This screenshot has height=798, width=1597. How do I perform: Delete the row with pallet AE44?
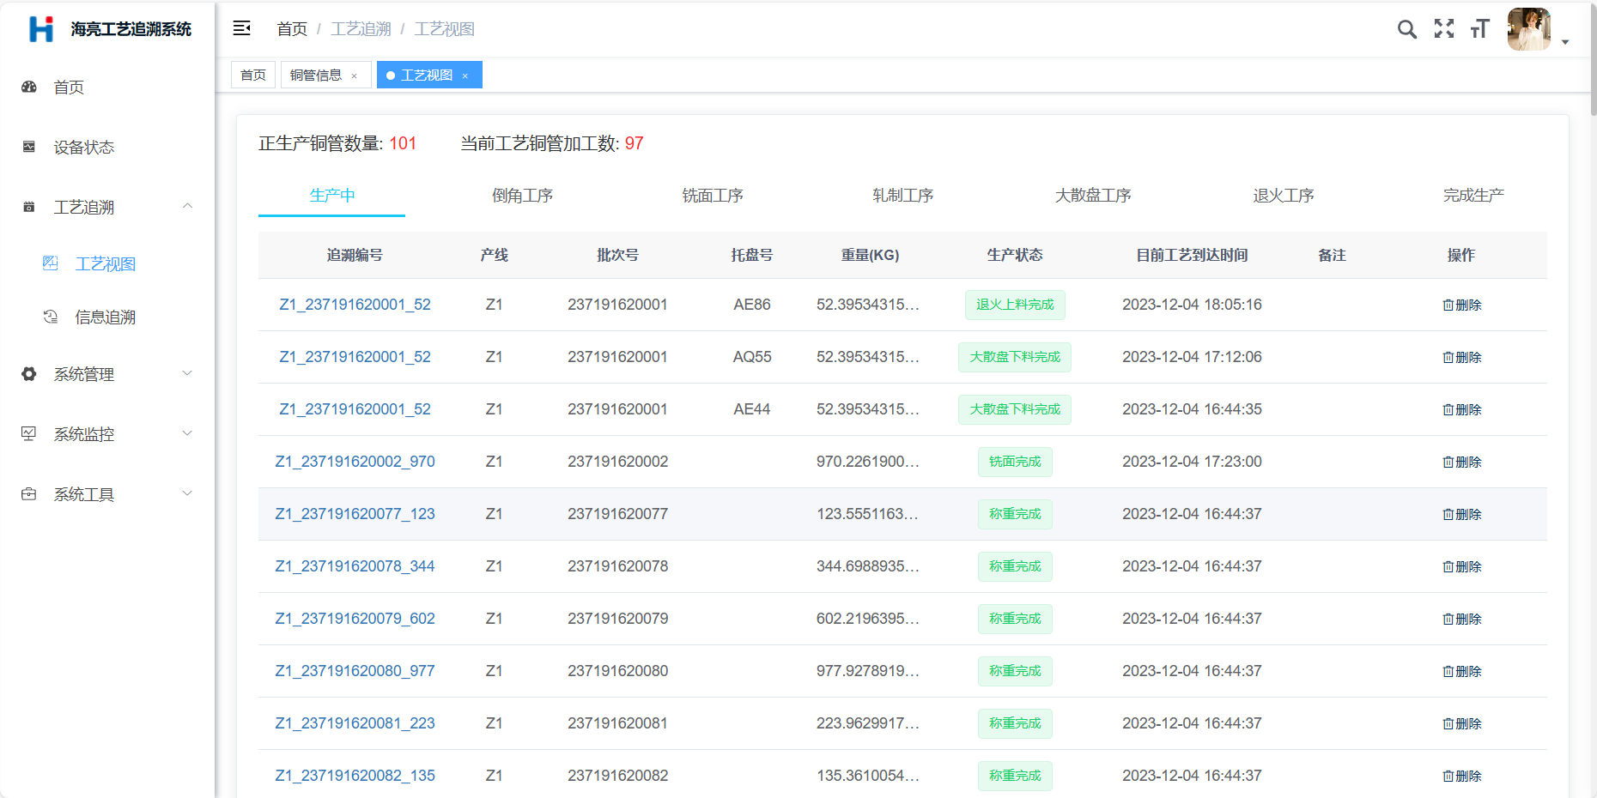(1461, 410)
